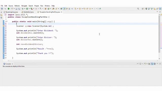The width and height of the screenshot is (162, 91).
Task: Open the Search menu
Action: click(x=31, y=6)
